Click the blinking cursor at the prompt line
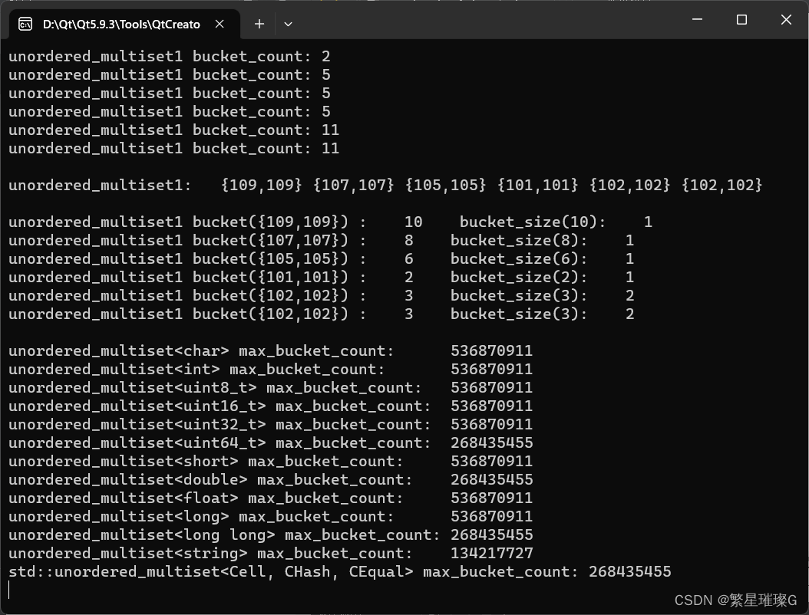 (9, 590)
